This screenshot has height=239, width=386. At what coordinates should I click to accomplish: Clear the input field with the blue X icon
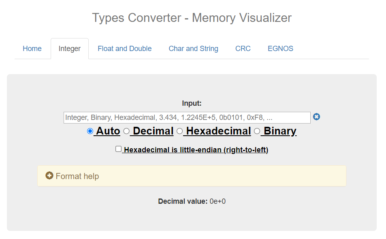click(x=316, y=117)
